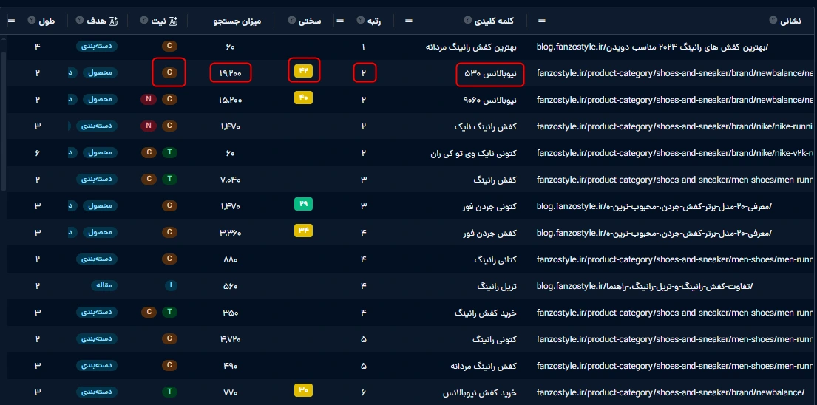817x405 pixels.
Task: Click the N intent badge in نیوبالانس ۹۰۶۰ row
Action: click(149, 100)
